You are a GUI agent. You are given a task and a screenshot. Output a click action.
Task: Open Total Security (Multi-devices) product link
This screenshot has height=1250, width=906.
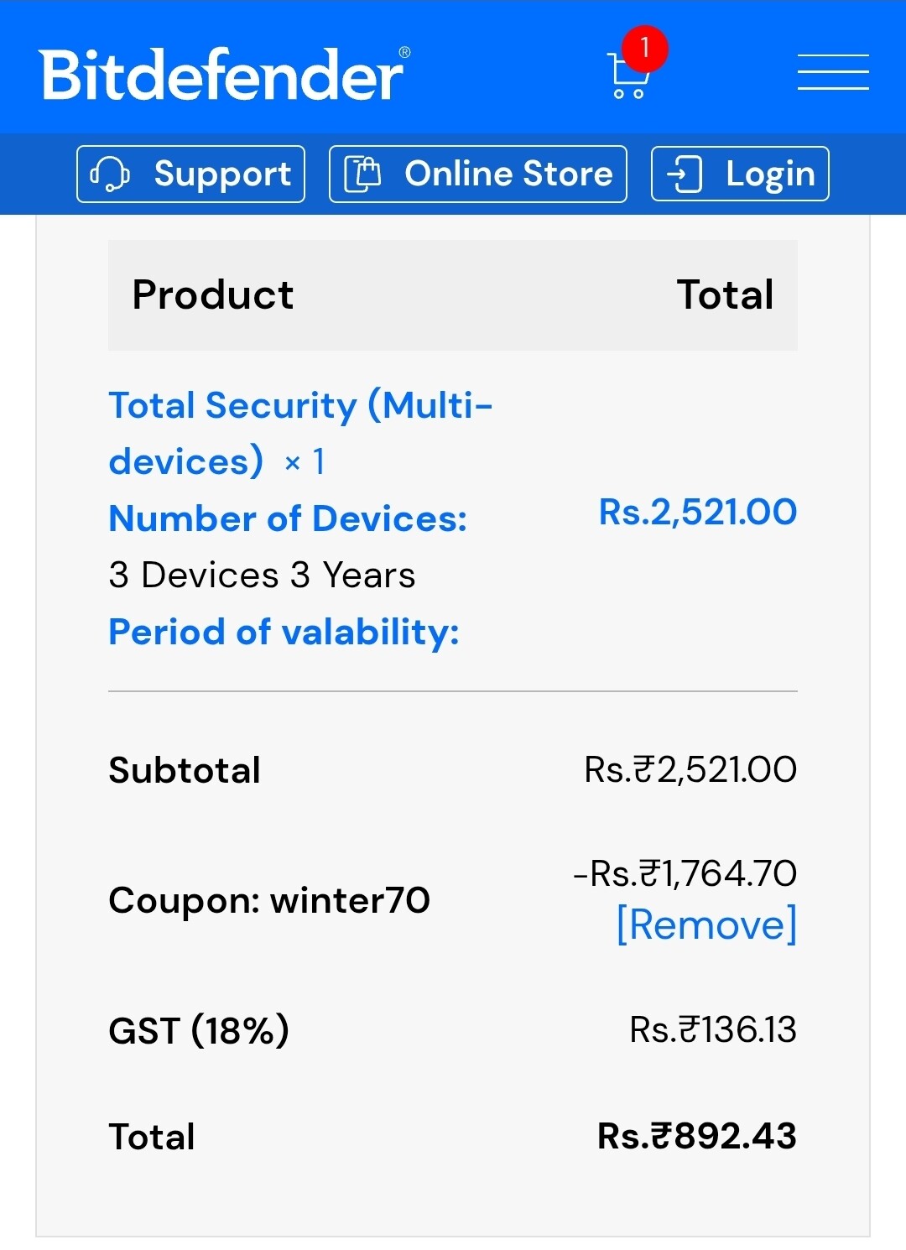tap(299, 433)
